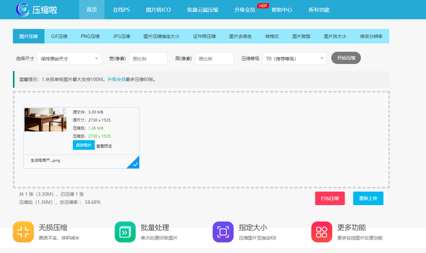Click 单次处理60张图片 description text

(x=159, y=238)
